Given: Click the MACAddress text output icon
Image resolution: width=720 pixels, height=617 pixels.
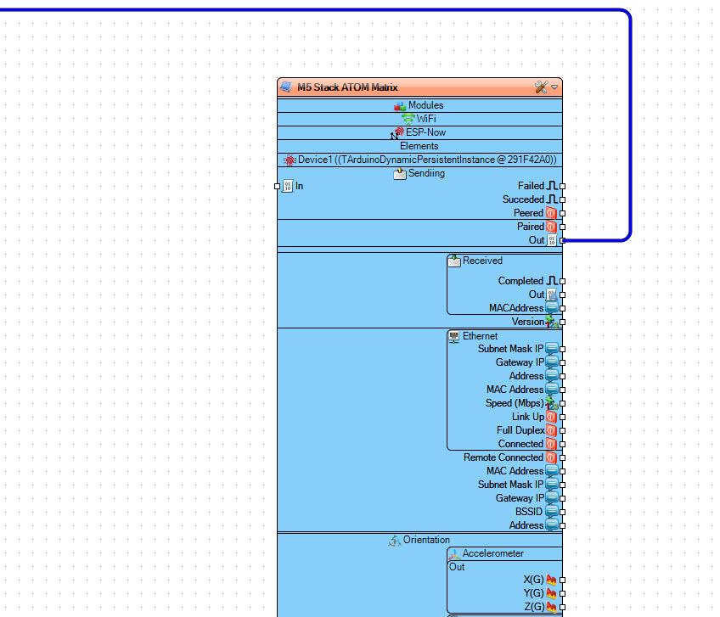Looking at the screenshot, I should point(552,308).
